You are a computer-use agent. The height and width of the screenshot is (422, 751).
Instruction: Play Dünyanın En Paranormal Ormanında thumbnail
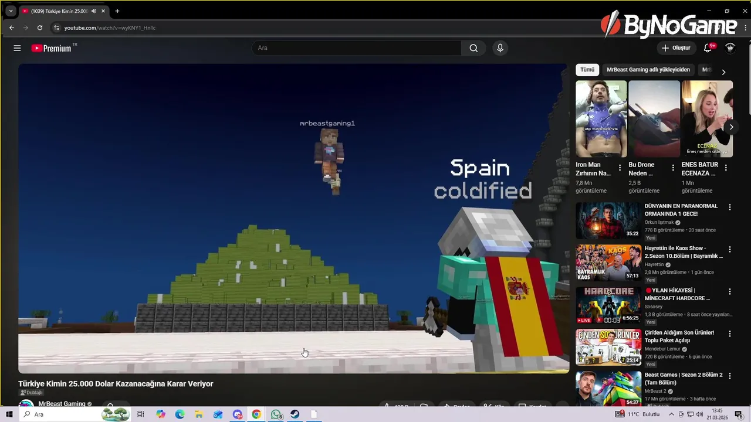point(608,221)
